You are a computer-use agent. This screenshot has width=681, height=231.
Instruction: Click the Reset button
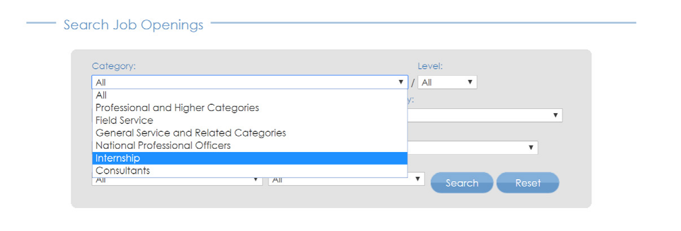[528, 183]
